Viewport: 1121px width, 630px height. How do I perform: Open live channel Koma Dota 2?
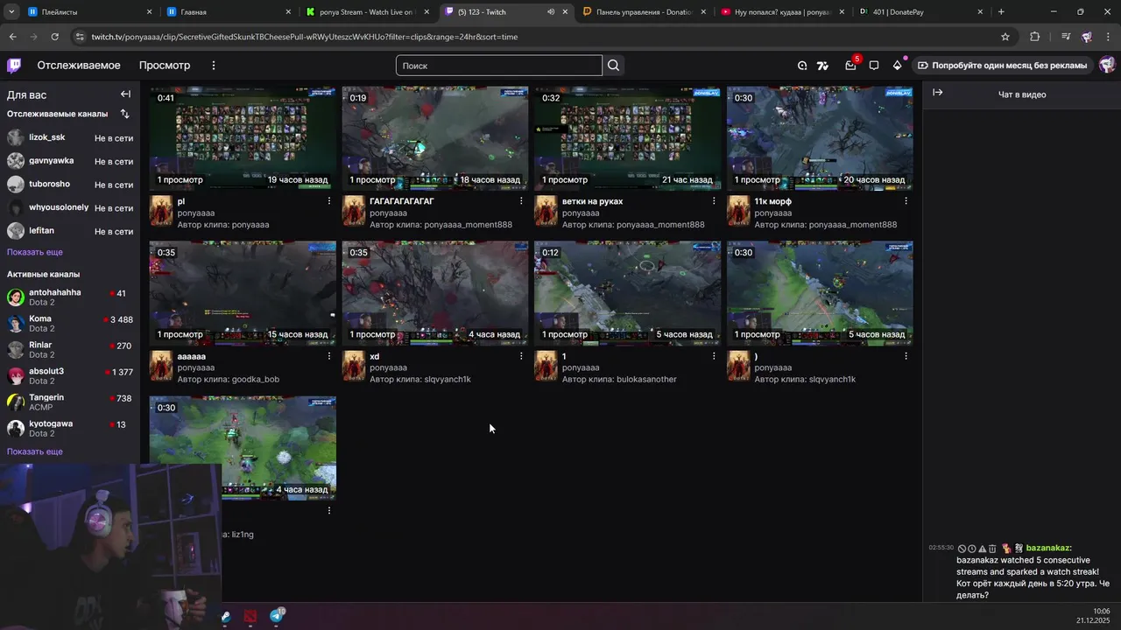(x=70, y=323)
